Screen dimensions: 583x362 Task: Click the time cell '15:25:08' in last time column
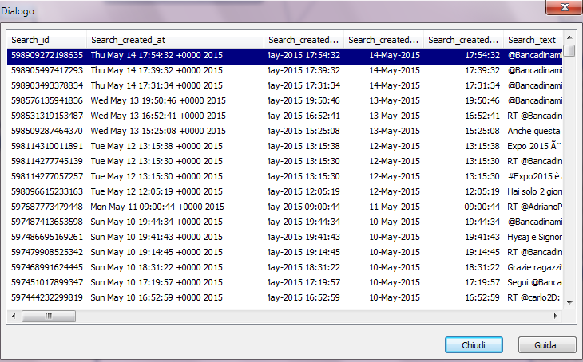coord(482,131)
